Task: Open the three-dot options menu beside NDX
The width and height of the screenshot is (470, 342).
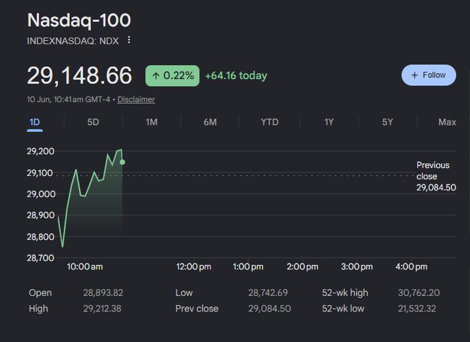Action: [129, 40]
